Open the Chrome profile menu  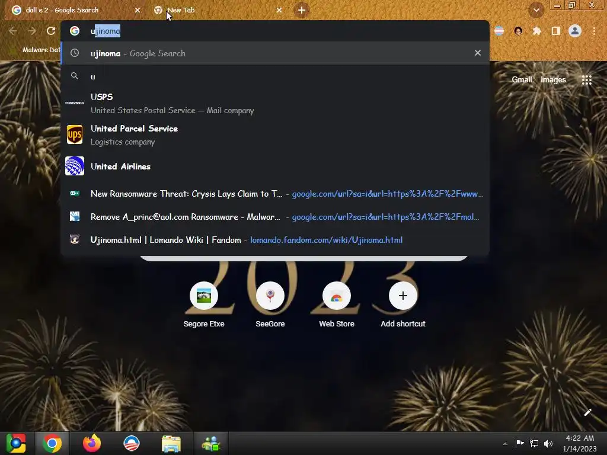[575, 31]
